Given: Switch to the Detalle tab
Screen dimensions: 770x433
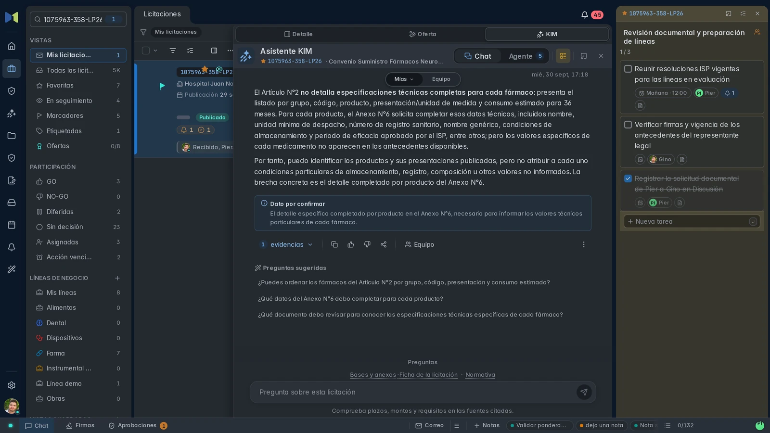Looking at the screenshot, I should tap(298, 34).
